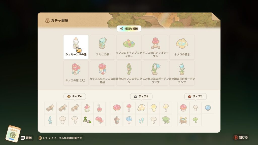Choose the 黄色いキノコのランタン lantern
The width and height of the screenshot is (258, 145).
(129, 73)
